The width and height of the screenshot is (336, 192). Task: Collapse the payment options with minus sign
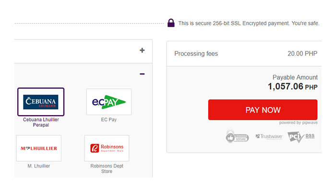[x=142, y=74]
